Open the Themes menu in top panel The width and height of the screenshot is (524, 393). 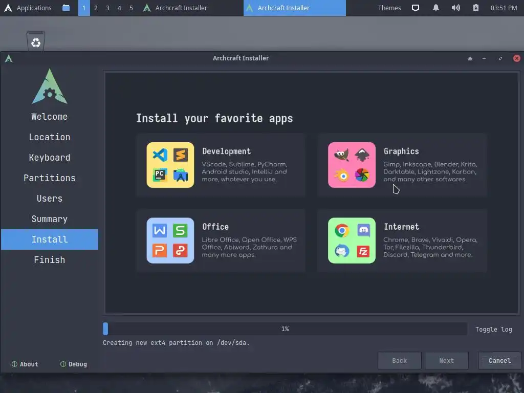389,8
